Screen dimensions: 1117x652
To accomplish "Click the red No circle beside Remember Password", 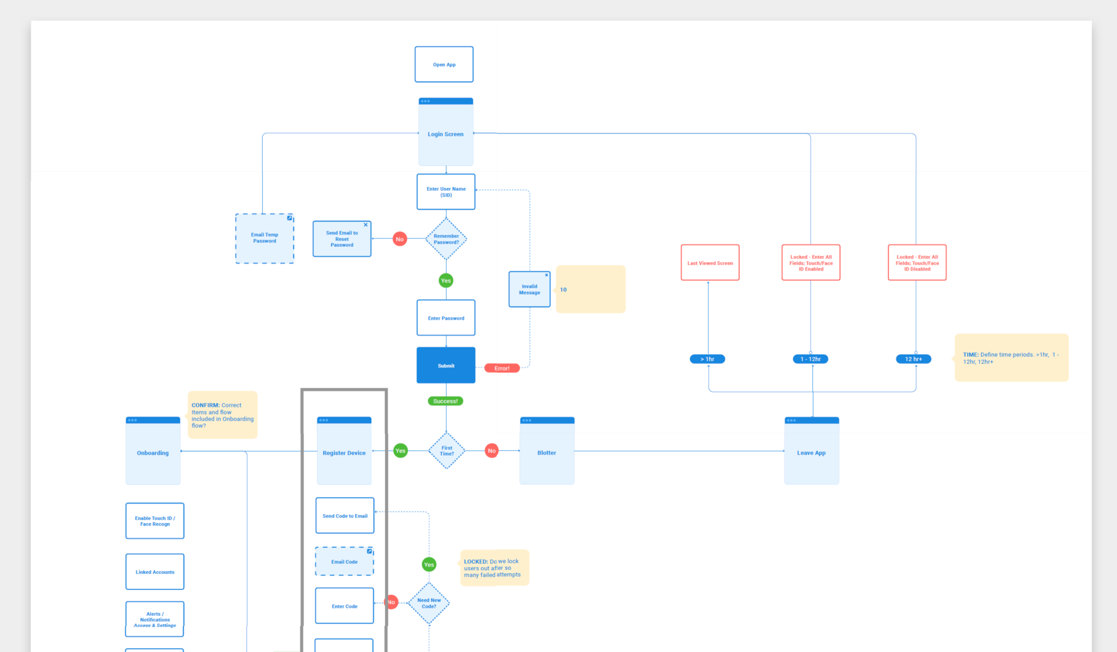I will [x=399, y=239].
